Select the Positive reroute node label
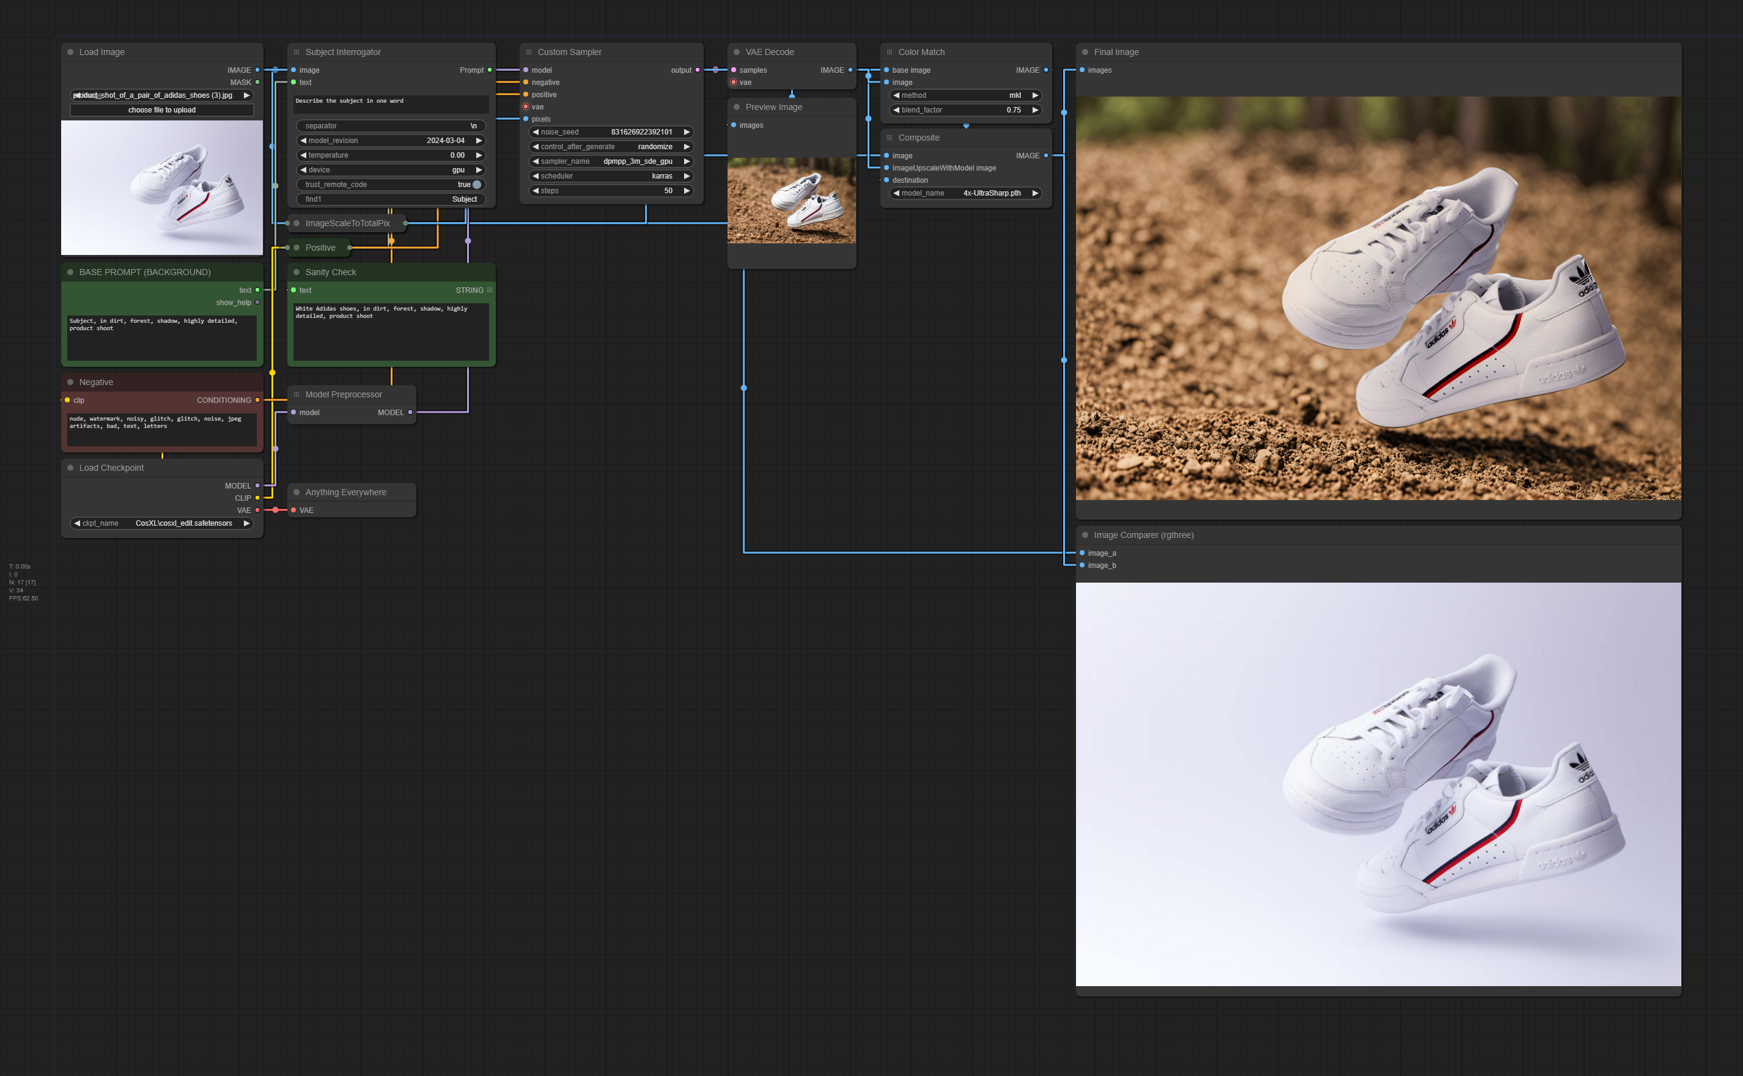The image size is (1743, 1076). pyautogui.click(x=320, y=248)
